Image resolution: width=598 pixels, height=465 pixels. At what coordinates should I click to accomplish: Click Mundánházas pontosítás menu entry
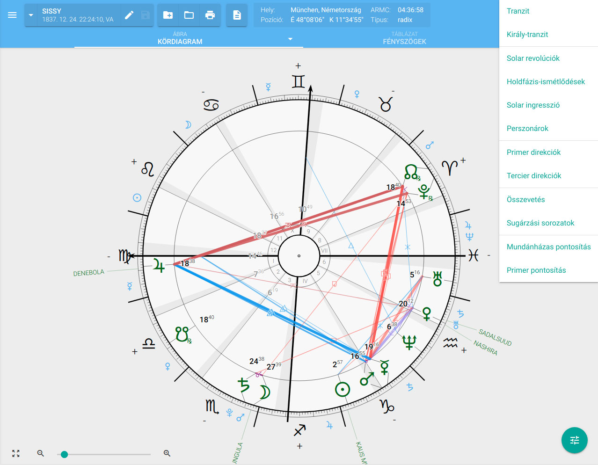(548, 247)
